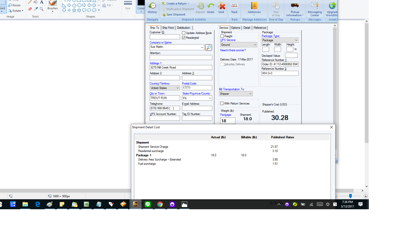The height and width of the screenshot is (225, 400).
Task: Open File Explorer from the taskbar
Action: [25, 204]
